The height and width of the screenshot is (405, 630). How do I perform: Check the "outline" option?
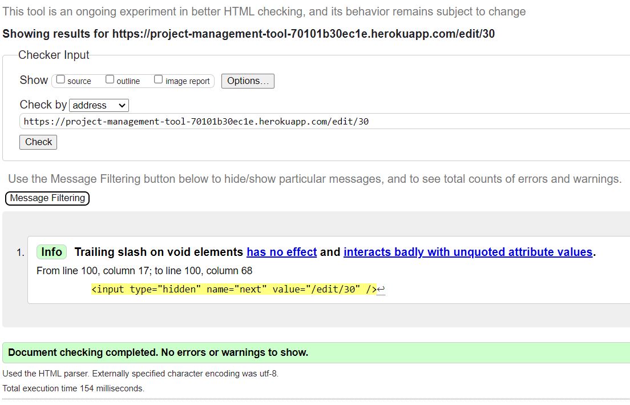coord(108,79)
